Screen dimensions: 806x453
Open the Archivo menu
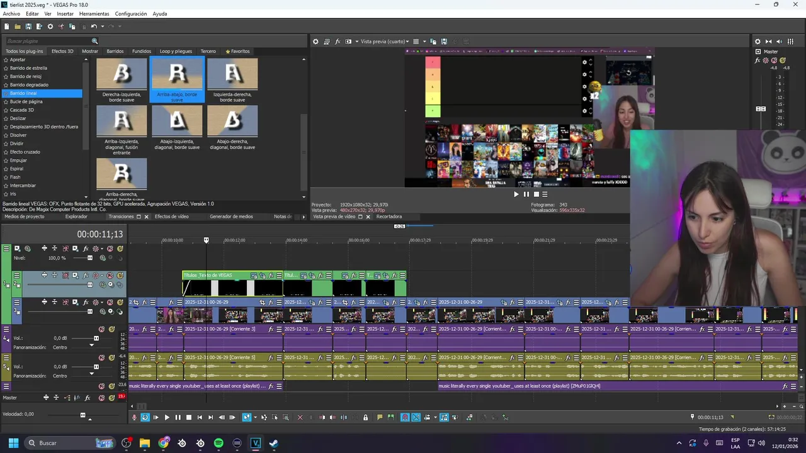pyautogui.click(x=11, y=14)
